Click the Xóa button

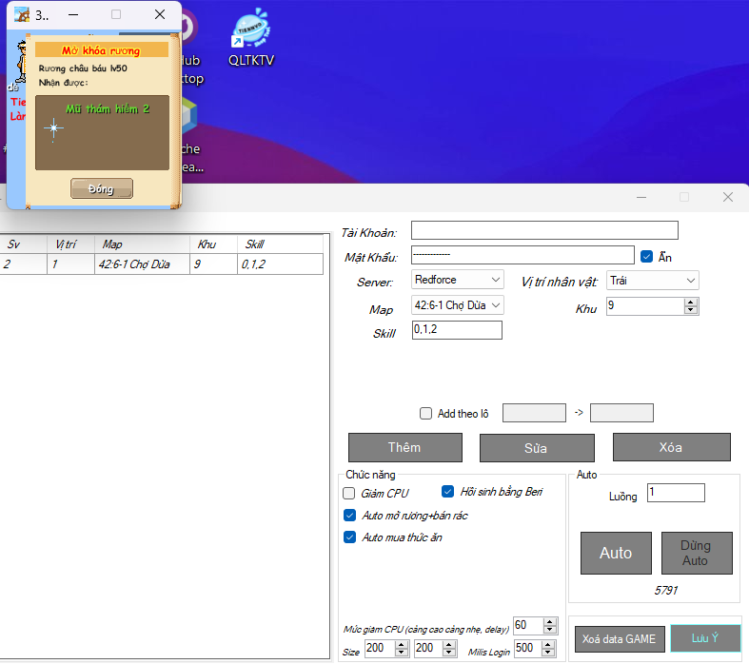click(x=671, y=447)
